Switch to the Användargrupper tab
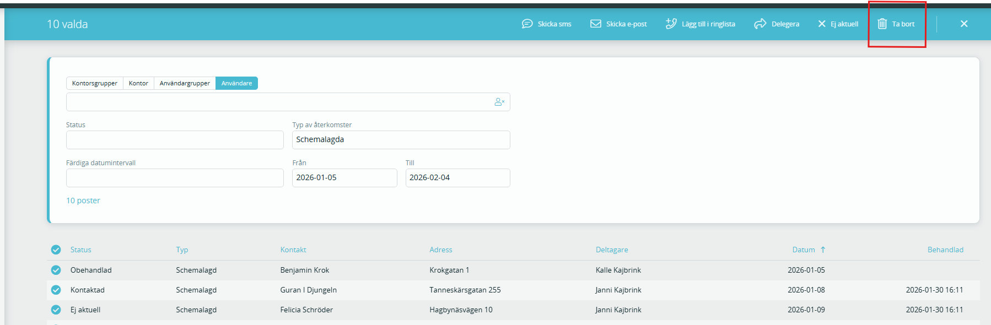The height and width of the screenshot is (325, 991). tap(185, 83)
